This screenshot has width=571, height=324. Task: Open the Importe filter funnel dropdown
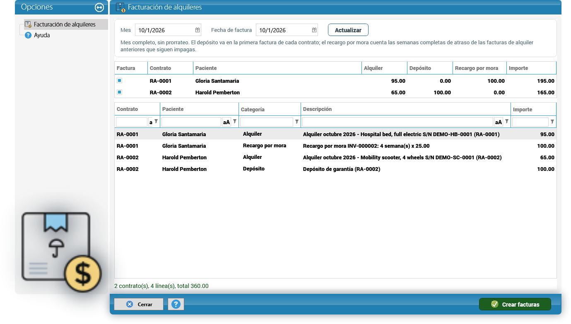click(552, 122)
